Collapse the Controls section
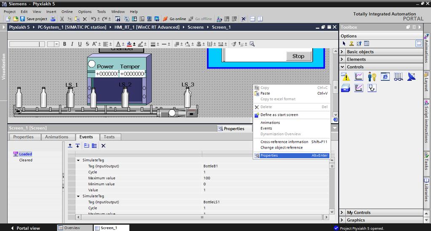Image resolution: width=431 pixels, height=231 pixels. pyautogui.click(x=342, y=67)
